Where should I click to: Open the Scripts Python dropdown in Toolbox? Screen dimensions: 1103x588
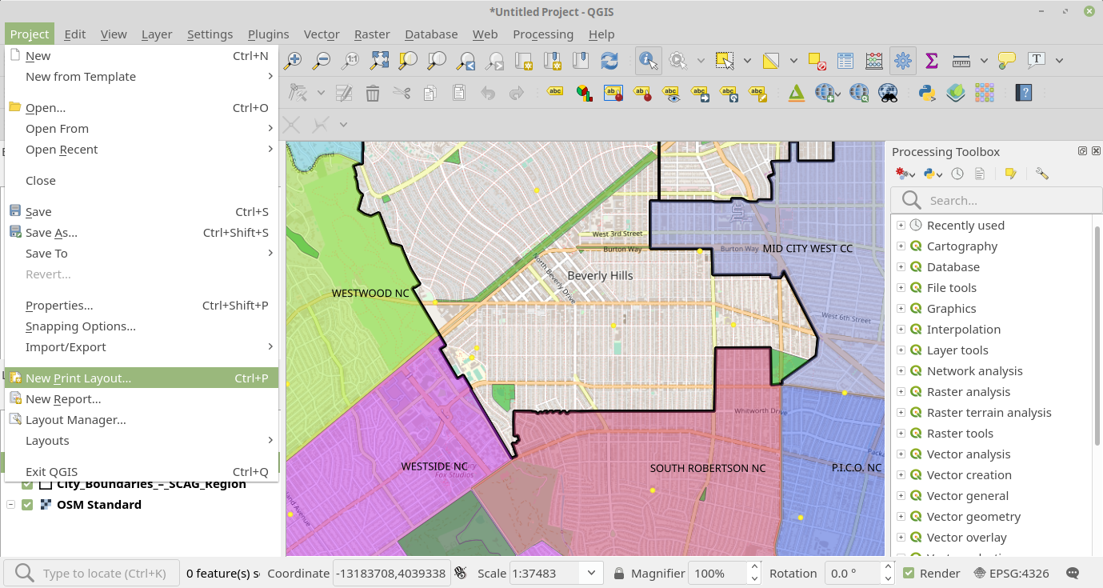point(932,174)
